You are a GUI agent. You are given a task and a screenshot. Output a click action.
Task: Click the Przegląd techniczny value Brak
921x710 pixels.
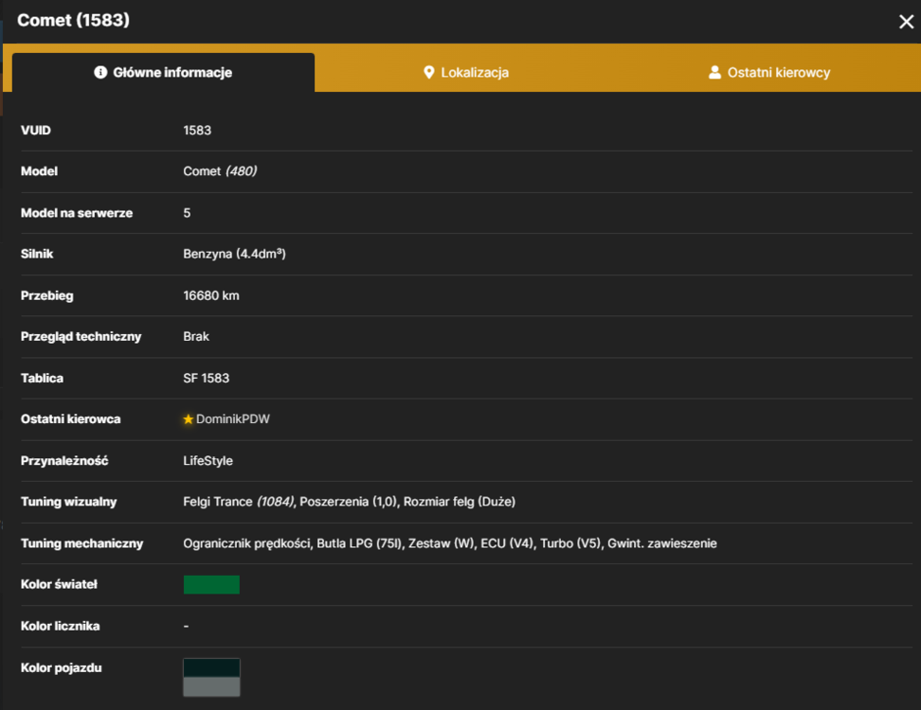196,337
